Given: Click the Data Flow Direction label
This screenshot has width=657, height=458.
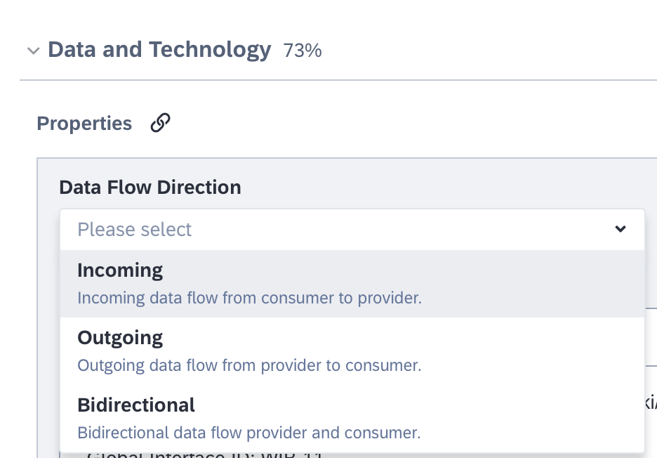Looking at the screenshot, I should coord(150,188).
